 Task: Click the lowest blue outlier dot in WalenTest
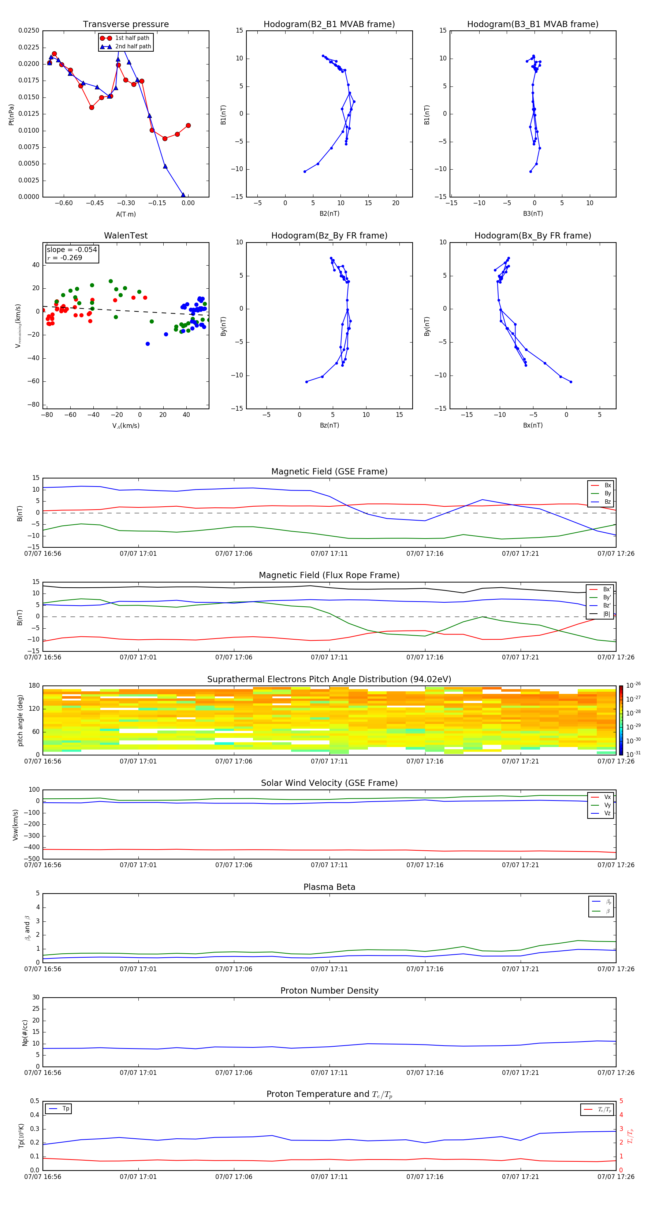click(x=148, y=344)
